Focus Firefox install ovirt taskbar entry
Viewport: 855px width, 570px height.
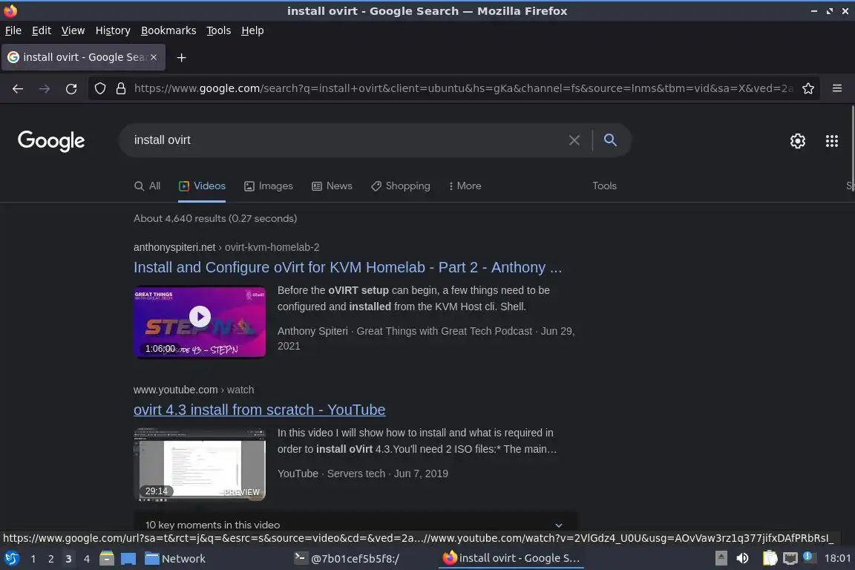(511, 558)
